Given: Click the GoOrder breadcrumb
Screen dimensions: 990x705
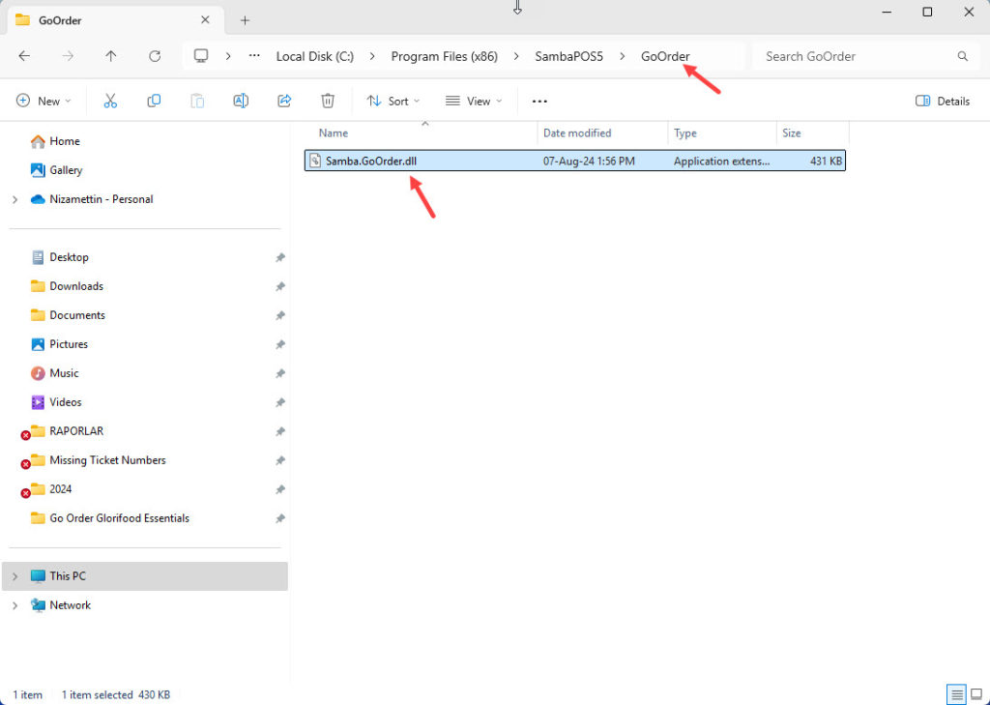Looking at the screenshot, I should point(665,56).
